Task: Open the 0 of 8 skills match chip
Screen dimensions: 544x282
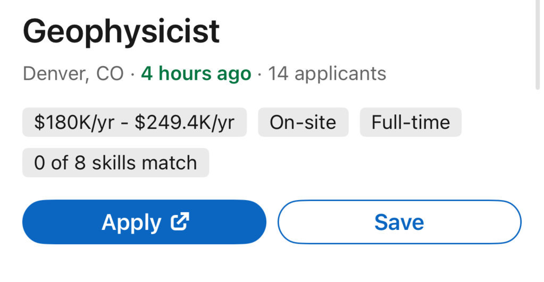Action: point(115,162)
